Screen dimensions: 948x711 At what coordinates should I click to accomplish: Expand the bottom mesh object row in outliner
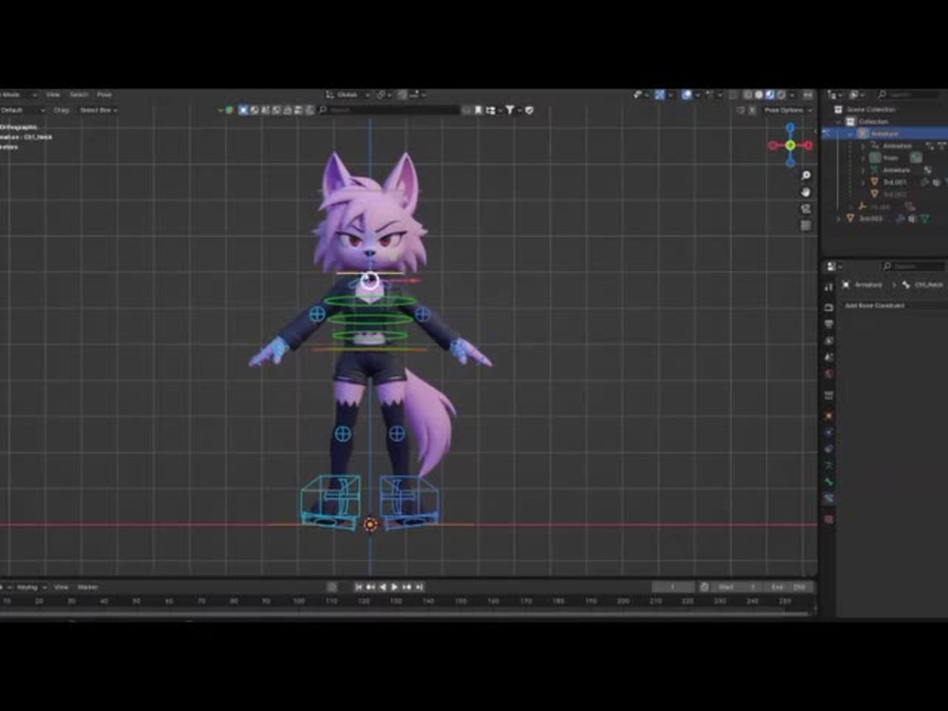click(x=839, y=218)
